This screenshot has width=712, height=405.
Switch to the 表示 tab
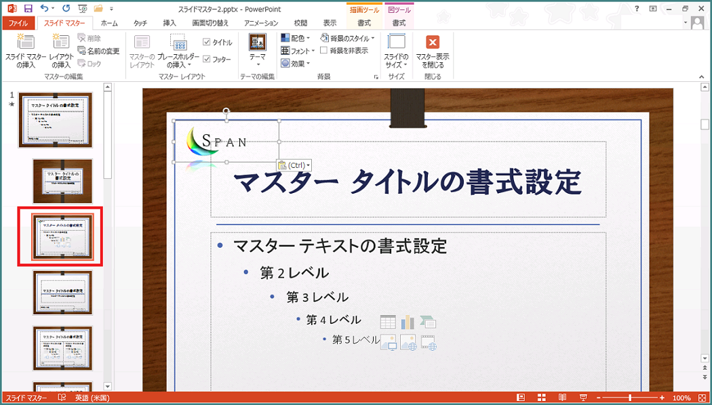[x=330, y=22]
